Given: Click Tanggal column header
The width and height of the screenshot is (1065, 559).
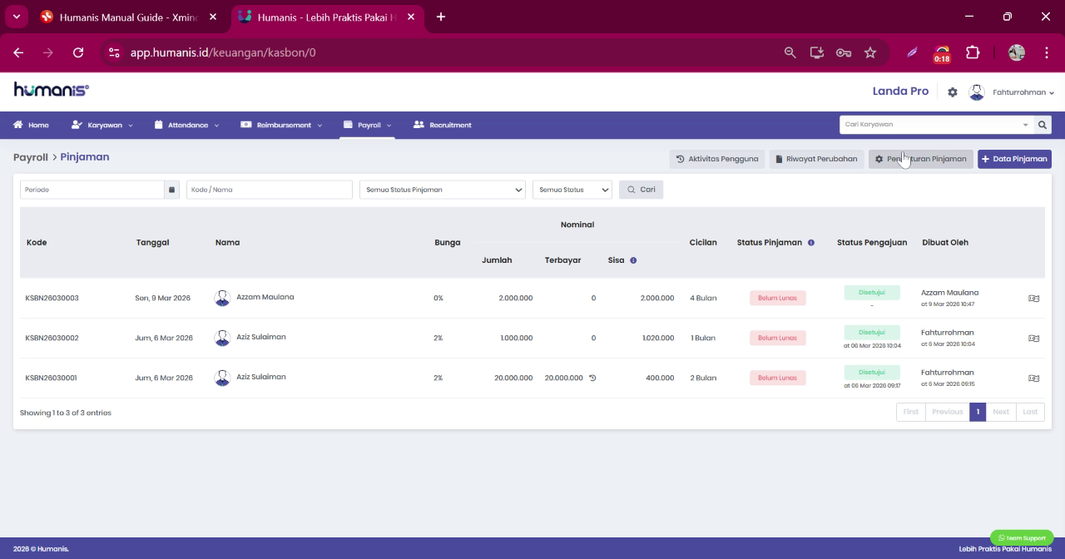Looking at the screenshot, I should point(152,243).
